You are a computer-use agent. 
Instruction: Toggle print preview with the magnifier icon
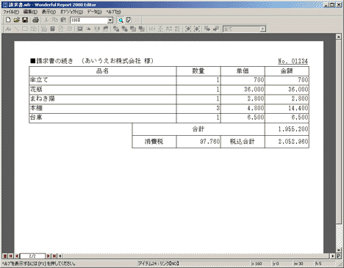[121, 21]
